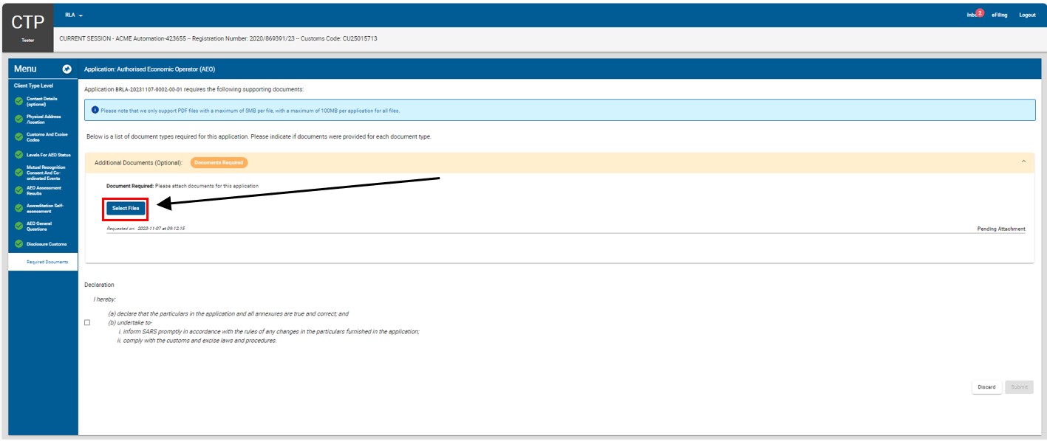Click the Additional Documents (Optional) heading

click(138, 162)
